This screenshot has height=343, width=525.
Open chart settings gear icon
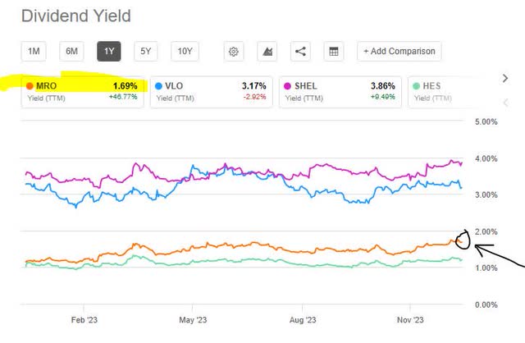(x=234, y=52)
